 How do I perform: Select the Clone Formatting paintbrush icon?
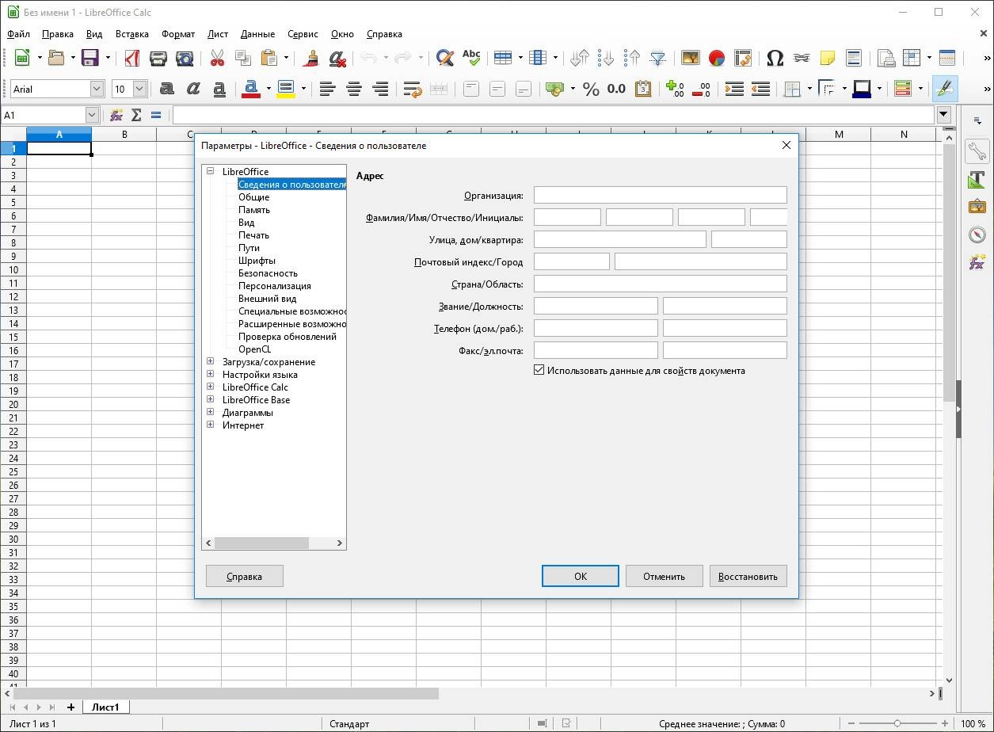(312, 58)
